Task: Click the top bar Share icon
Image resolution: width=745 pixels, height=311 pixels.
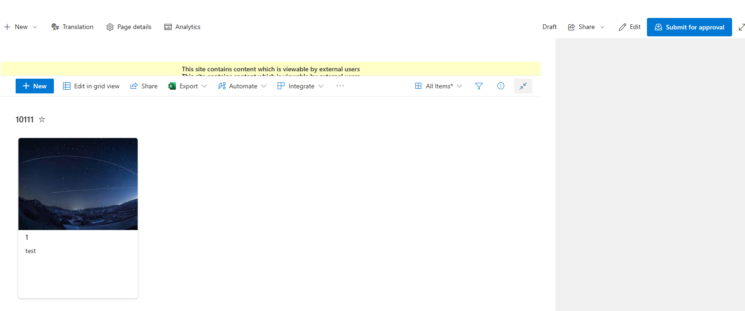Action: pyautogui.click(x=571, y=27)
